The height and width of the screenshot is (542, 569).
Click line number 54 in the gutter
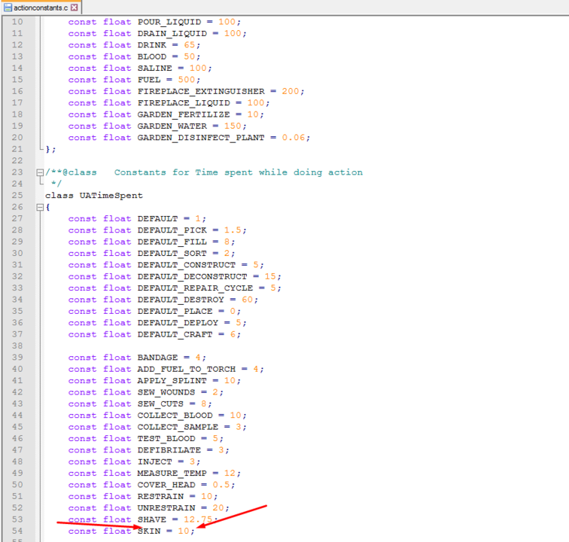17,531
